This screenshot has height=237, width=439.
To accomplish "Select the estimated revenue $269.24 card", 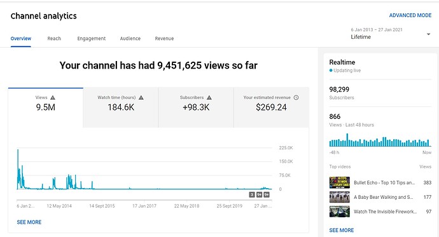I will coord(271,107).
